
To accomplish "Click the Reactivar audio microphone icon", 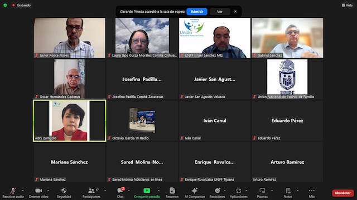I will pyautogui.click(x=13, y=191).
